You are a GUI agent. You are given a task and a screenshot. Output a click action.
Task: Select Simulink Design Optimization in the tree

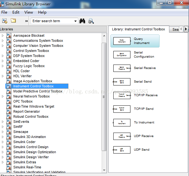35,152
